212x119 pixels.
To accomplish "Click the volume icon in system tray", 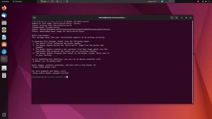I will click(206, 1).
